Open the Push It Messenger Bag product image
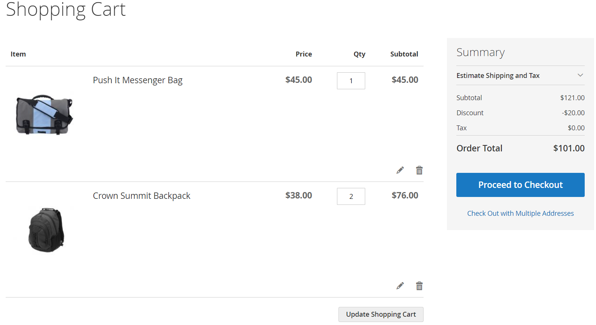Viewport: 596px width, 325px height. pyautogui.click(x=44, y=115)
